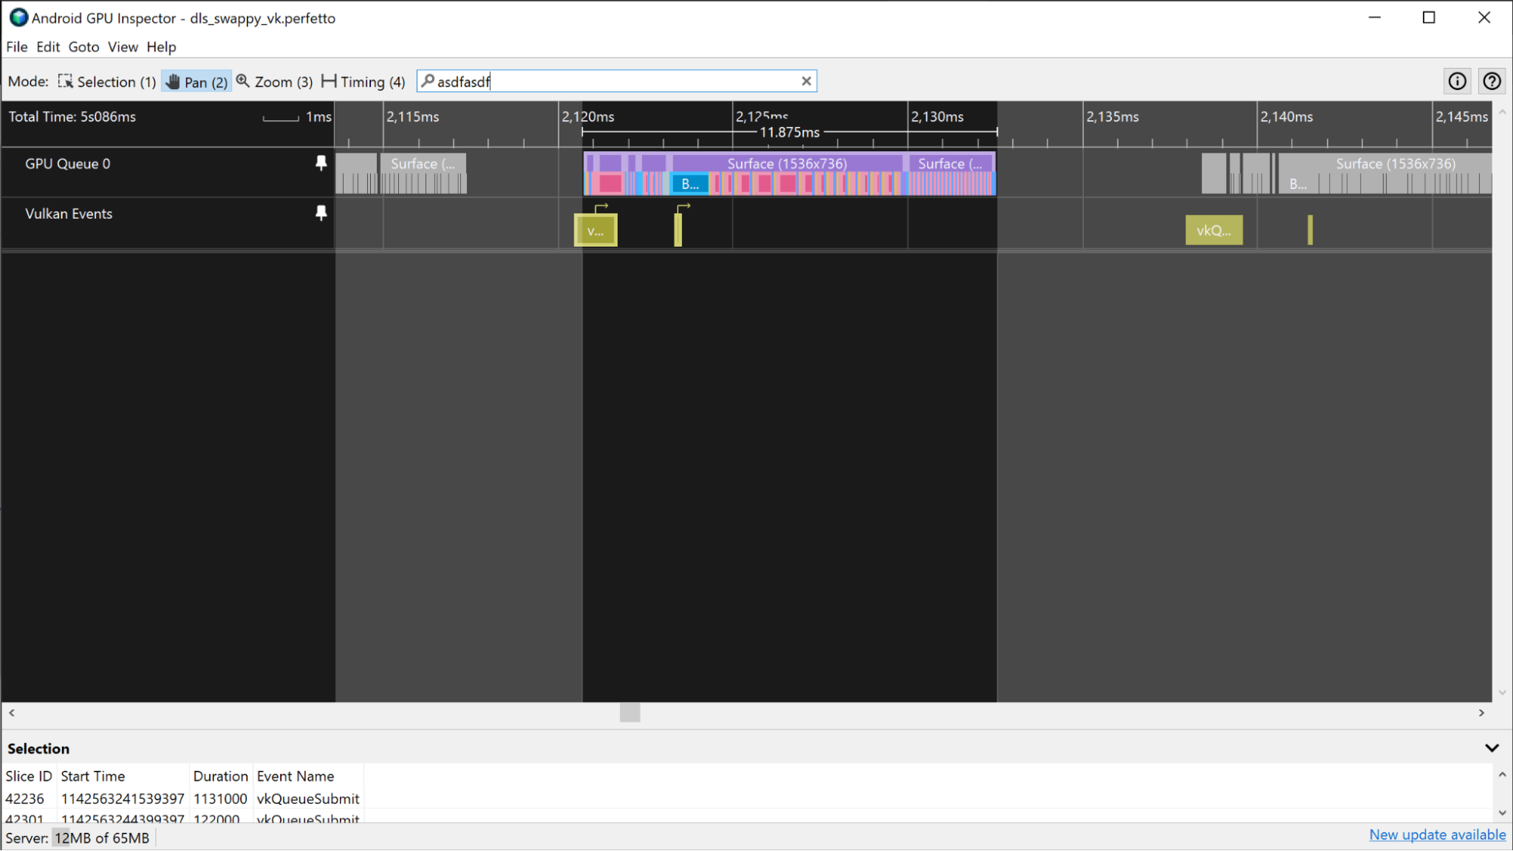The height and width of the screenshot is (851, 1513).
Task: Clear the search input field
Action: 806,81
